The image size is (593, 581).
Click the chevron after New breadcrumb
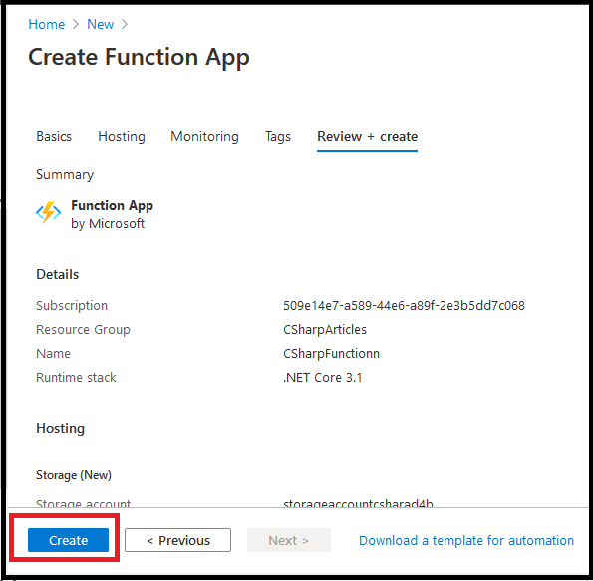pos(124,24)
